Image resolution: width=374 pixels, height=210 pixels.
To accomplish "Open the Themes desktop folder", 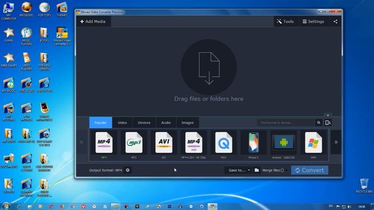I will click(x=62, y=9).
